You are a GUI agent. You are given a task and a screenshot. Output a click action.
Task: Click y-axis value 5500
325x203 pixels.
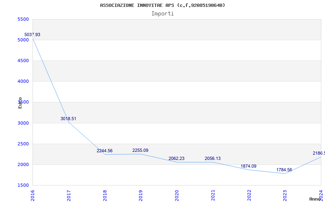pos(24,19)
